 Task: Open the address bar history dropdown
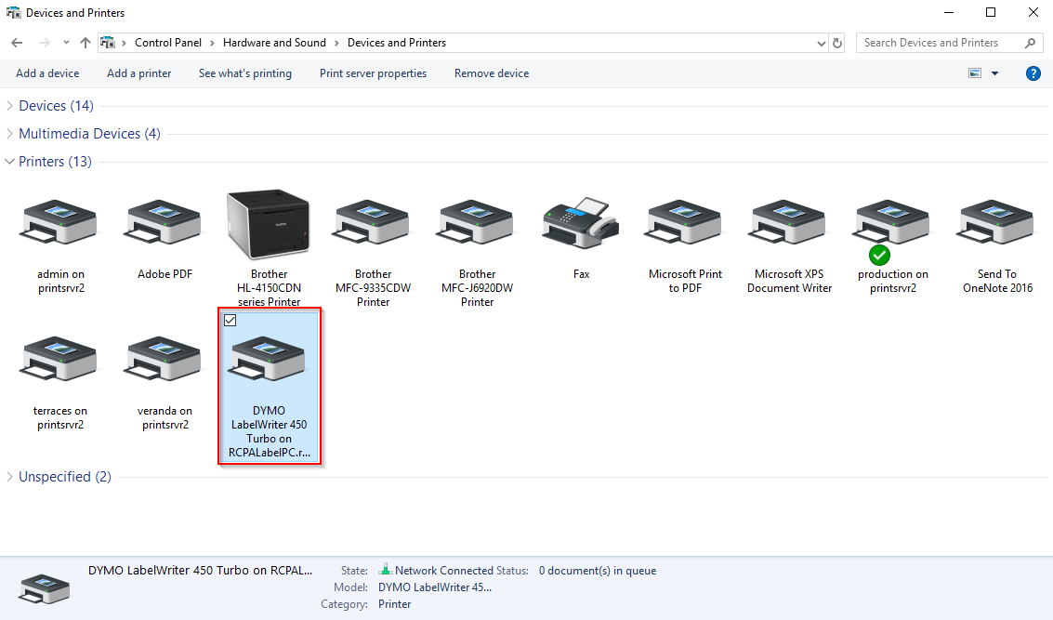tap(821, 43)
